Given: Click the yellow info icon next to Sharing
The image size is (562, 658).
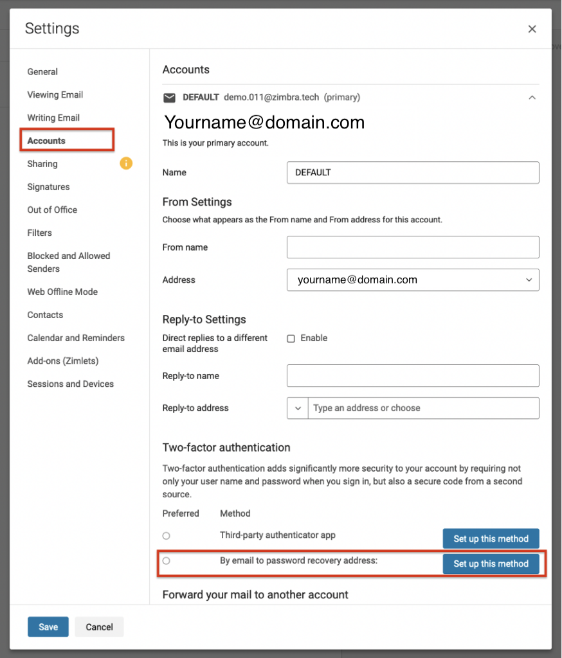Looking at the screenshot, I should (x=126, y=163).
